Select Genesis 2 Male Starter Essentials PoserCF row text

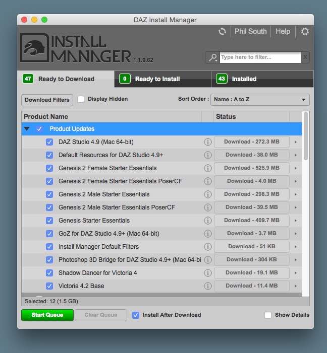(117, 207)
